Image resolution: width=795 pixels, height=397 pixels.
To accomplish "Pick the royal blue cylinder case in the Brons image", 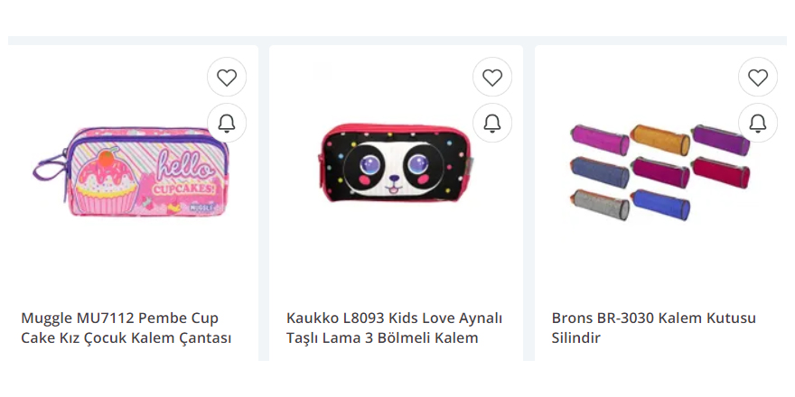I will pos(659,204).
